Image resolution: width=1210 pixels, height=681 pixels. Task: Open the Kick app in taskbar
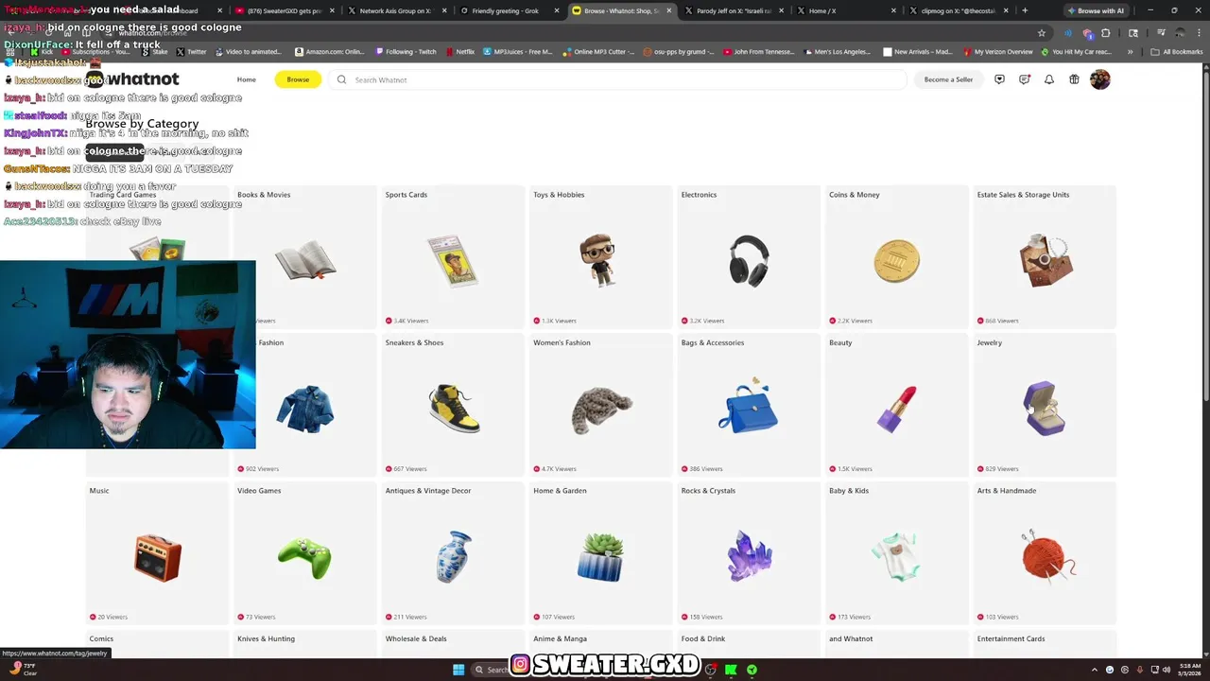(731, 670)
